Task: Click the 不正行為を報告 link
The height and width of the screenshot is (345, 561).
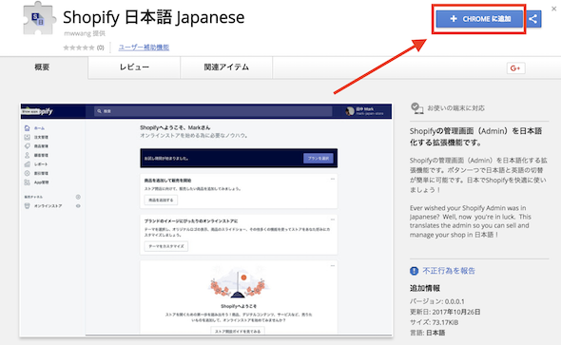Action: pyautogui.click(x=449, y=271)
